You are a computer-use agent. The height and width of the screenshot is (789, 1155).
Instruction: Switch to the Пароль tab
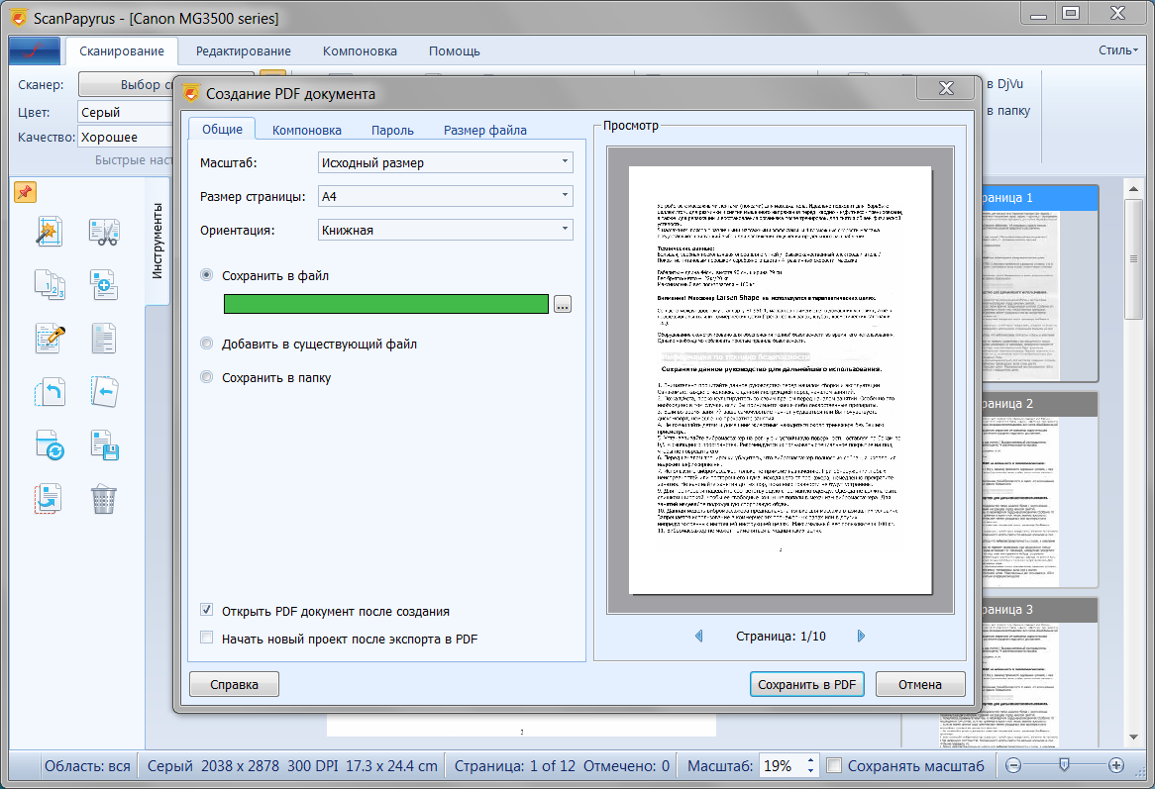(392, 130)
